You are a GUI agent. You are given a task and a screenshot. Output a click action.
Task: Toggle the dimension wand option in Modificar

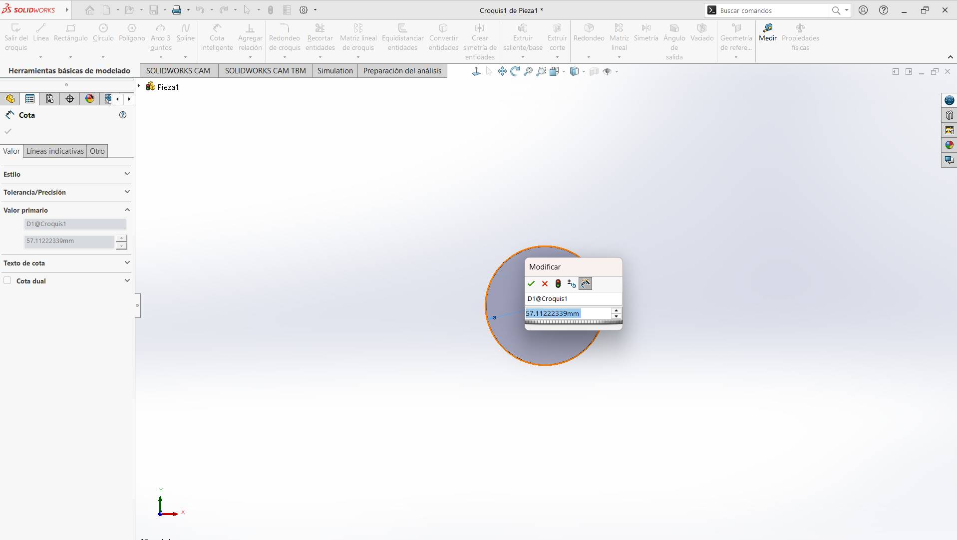585,283
